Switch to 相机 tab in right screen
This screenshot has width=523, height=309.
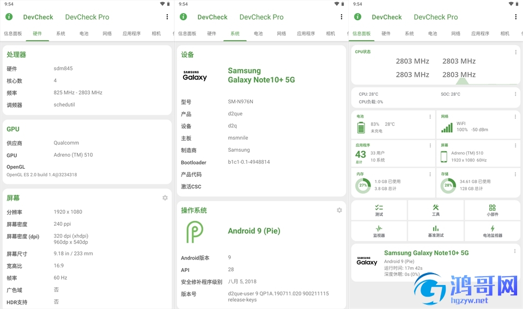505,34
